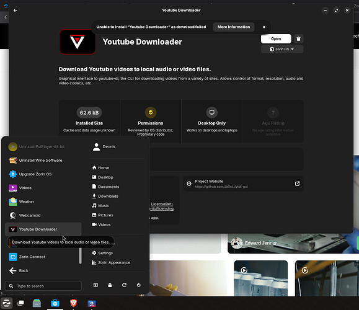The image size is (359, 310).
Task: Open the Music folder
Action: click(117, 206)
